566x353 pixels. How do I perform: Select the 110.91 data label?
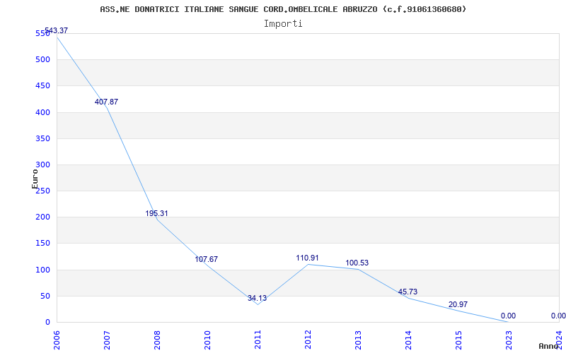coord(307,258)
